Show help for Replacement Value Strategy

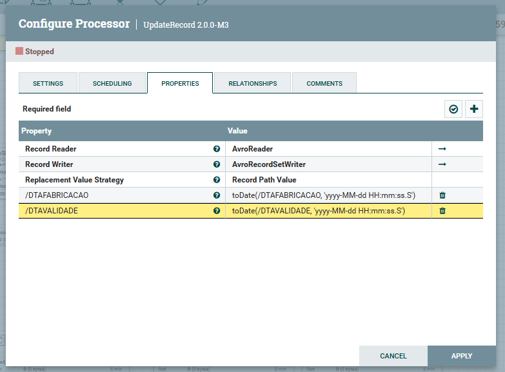point(217,180)
